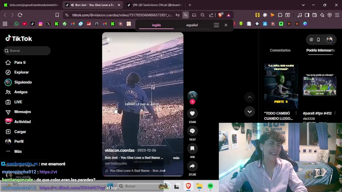Click the TikTok Buscar search field

pos(27,51)
